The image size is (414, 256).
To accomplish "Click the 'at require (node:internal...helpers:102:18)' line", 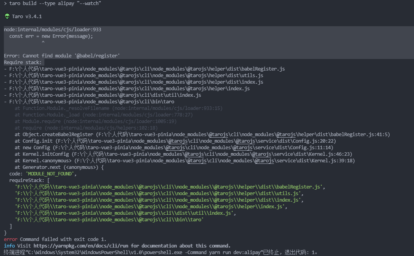I will (86, 128).
